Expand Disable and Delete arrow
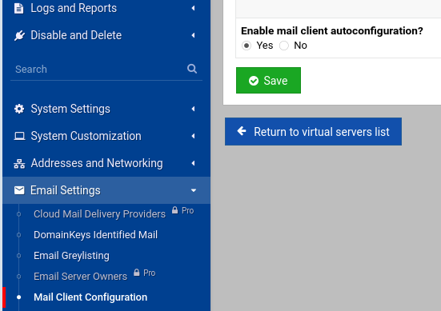441x311 pixels. point(193,35)
